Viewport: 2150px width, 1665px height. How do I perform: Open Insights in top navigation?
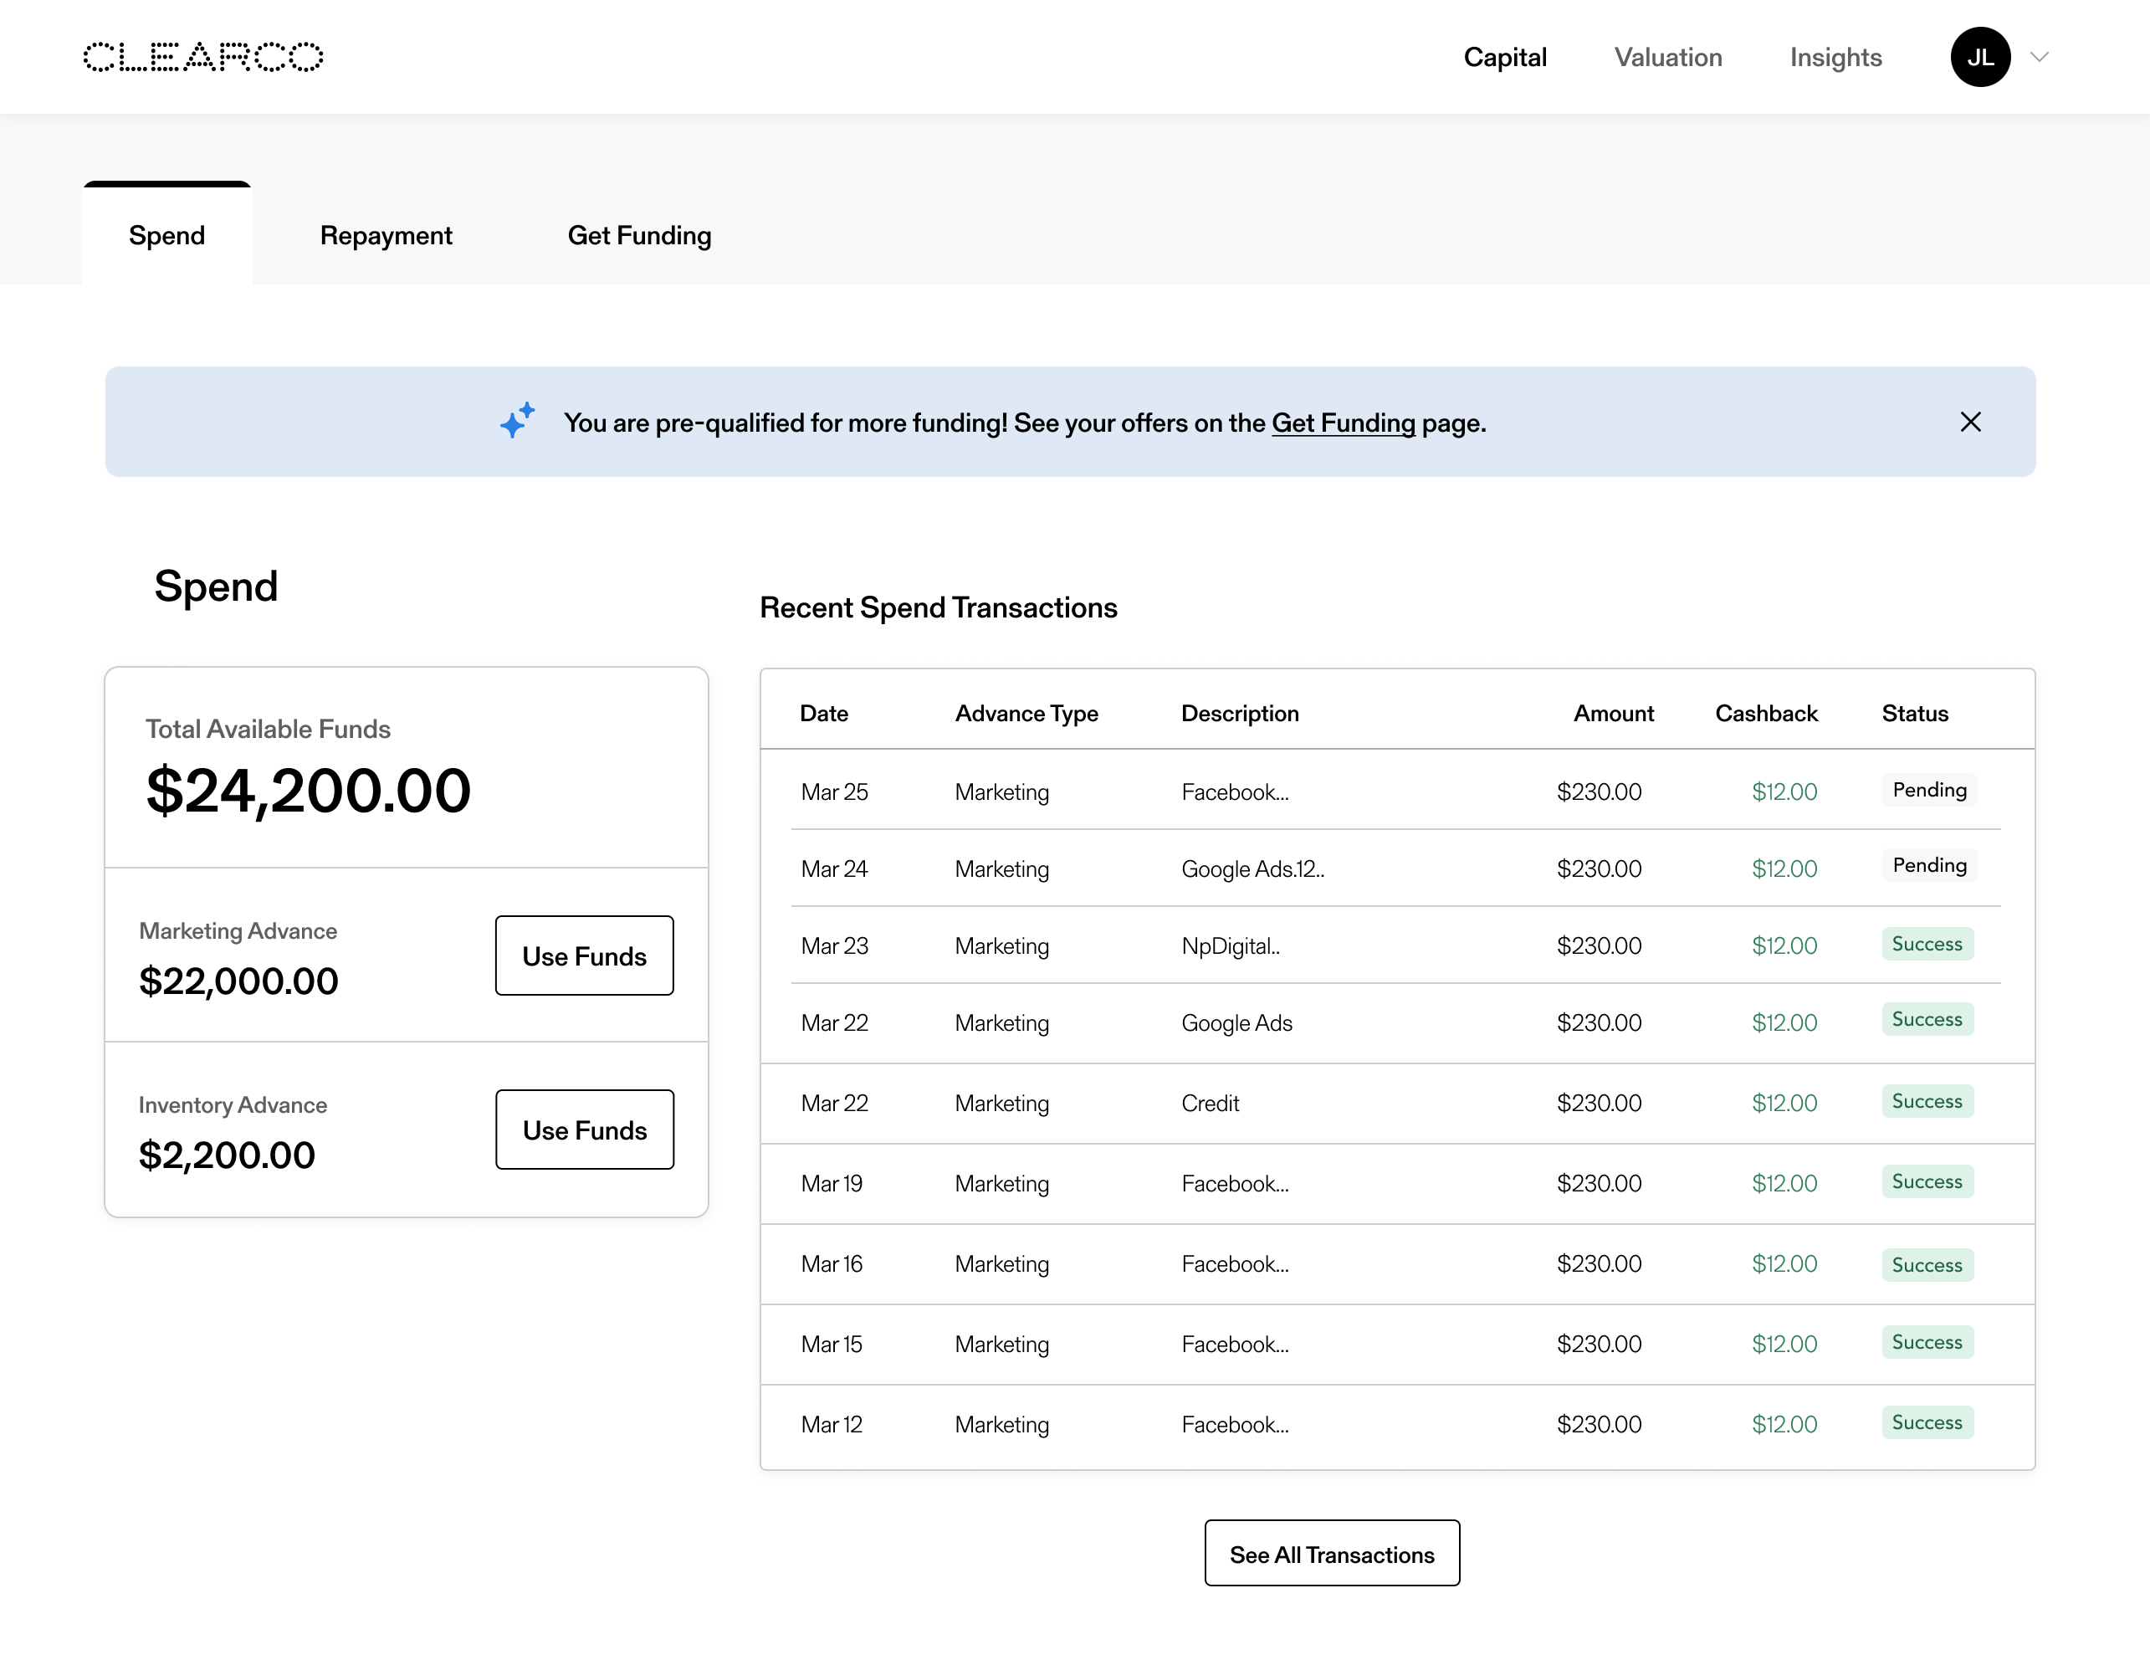(1835, 57)
